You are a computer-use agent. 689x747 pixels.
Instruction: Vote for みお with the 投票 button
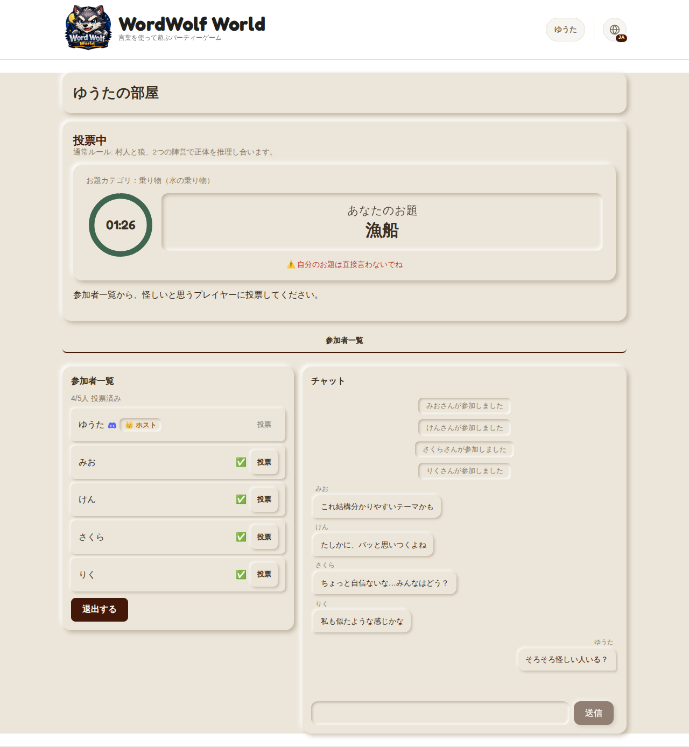click(264, 462)
